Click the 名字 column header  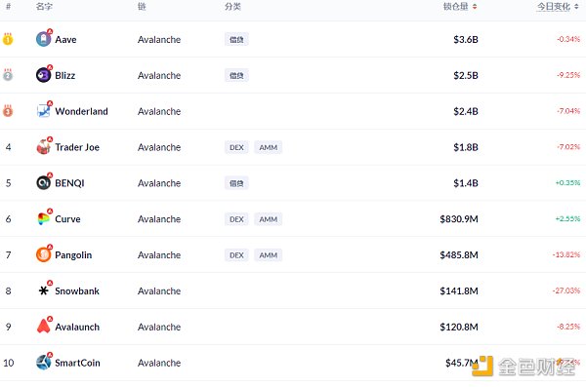44,7
